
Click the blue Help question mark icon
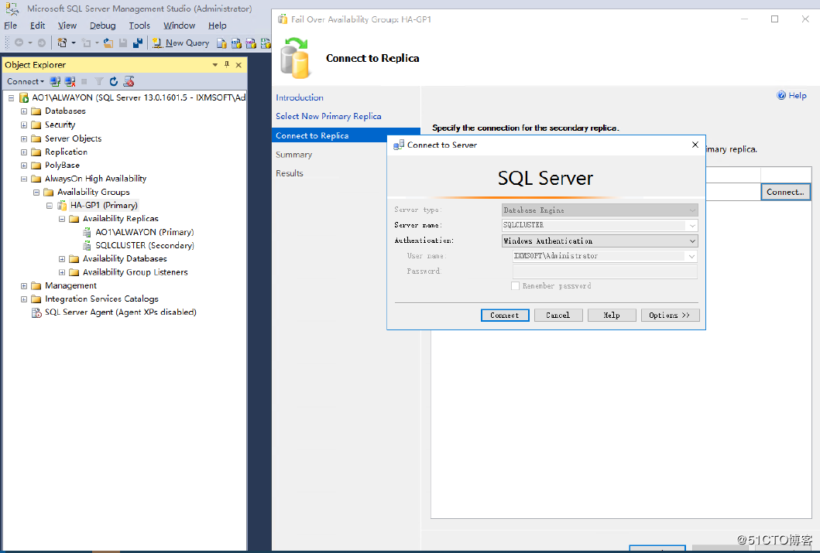781,95
